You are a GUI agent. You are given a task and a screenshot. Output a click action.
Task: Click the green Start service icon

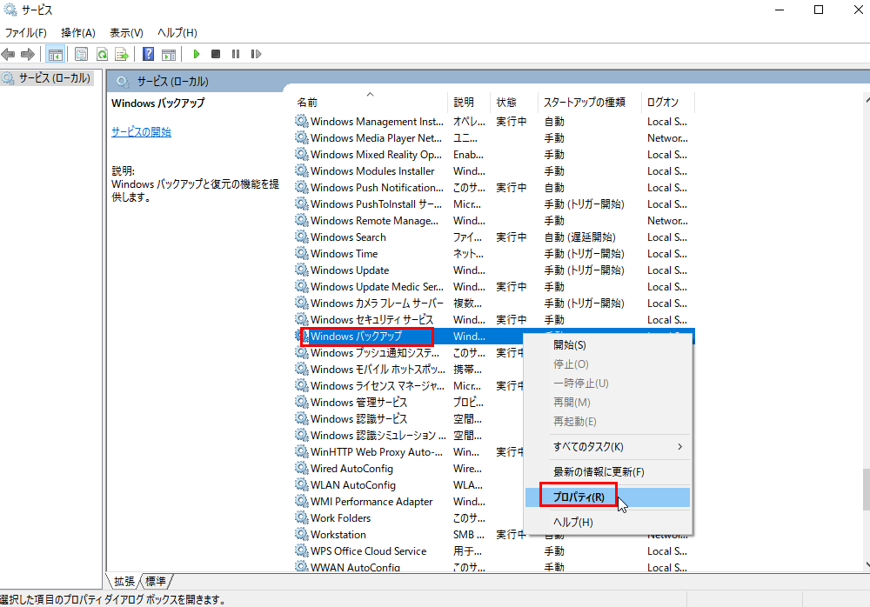(x=196, y=54)
